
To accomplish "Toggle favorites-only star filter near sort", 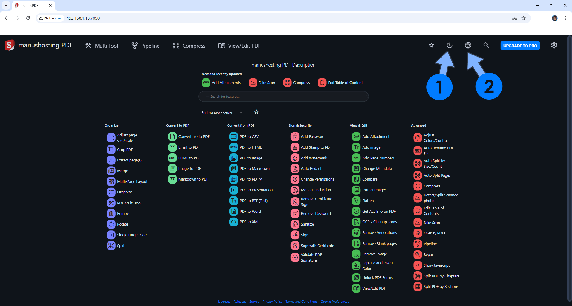I will tap(256, 112).
